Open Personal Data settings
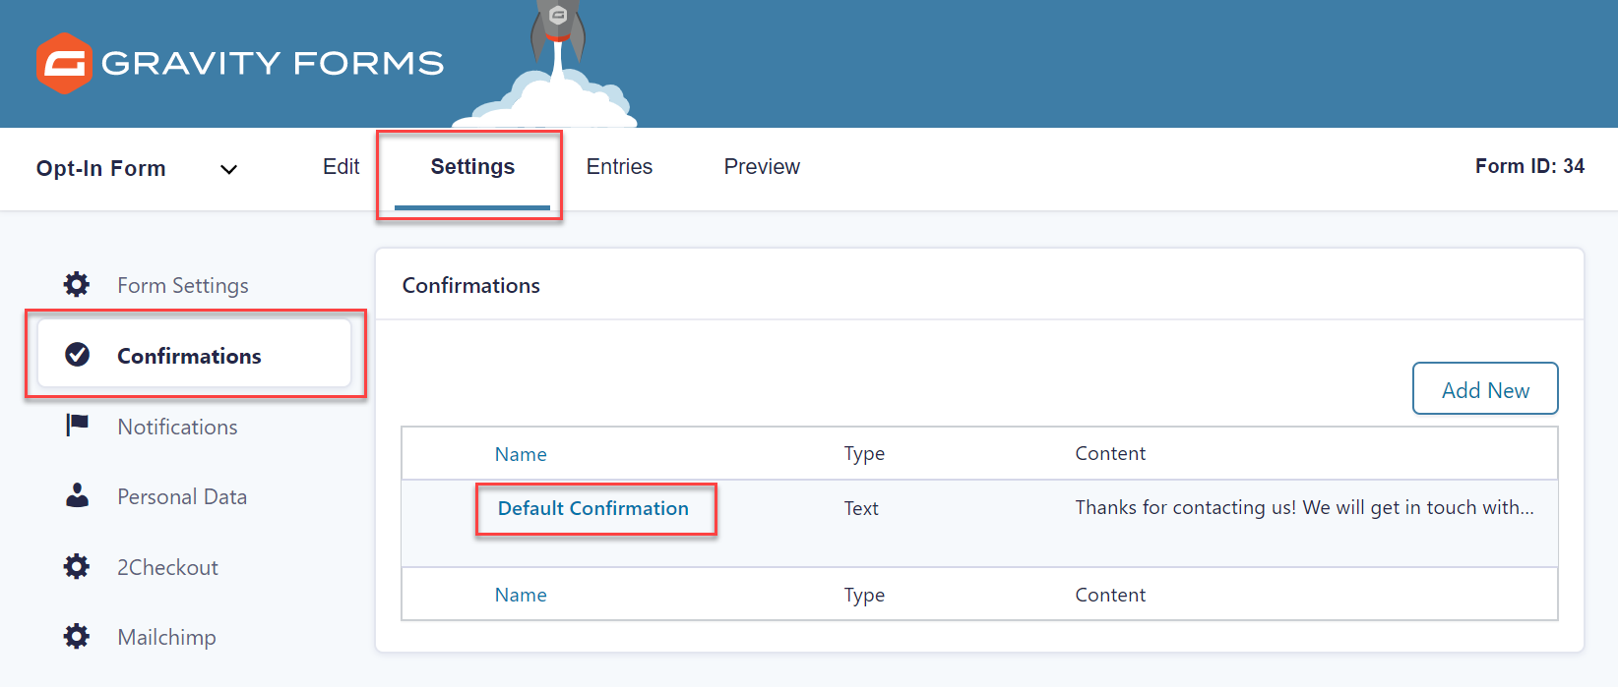1618x687 pixels. pyautogui.click(x=182, y=496)
